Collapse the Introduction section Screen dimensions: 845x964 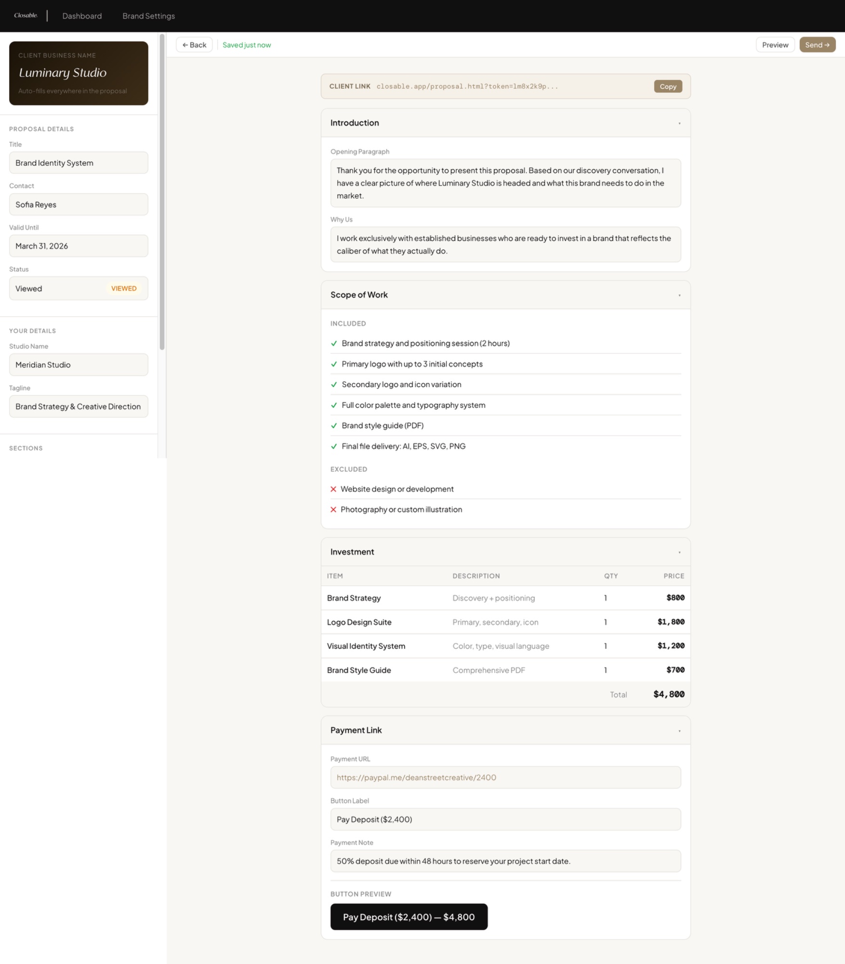(680, 123)
